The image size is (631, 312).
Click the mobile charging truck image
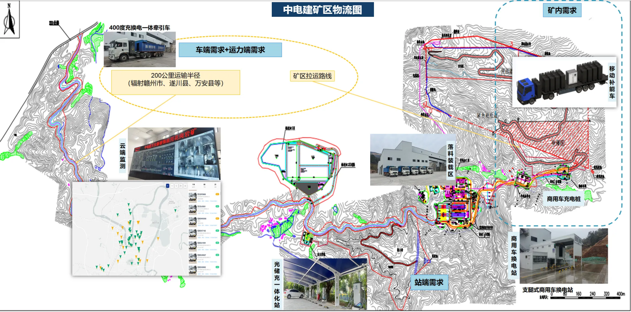pos(560,83)
